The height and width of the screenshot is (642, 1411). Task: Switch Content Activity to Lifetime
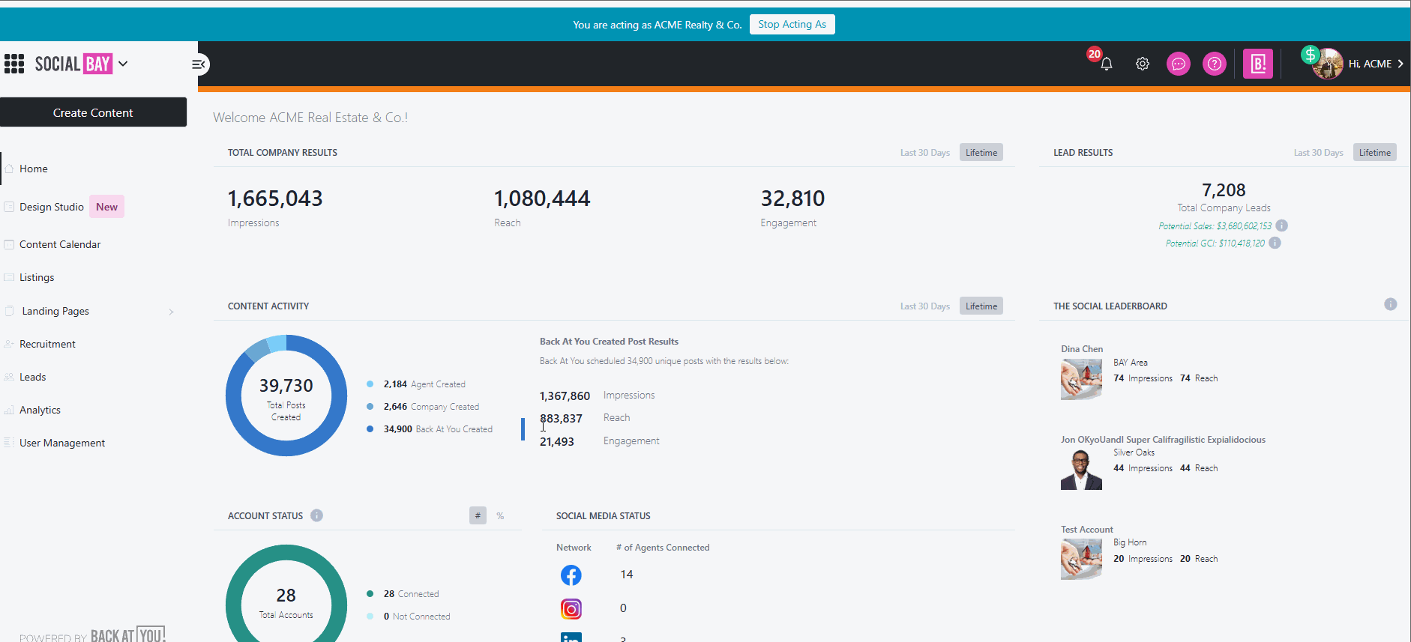(x=981, y=306)
